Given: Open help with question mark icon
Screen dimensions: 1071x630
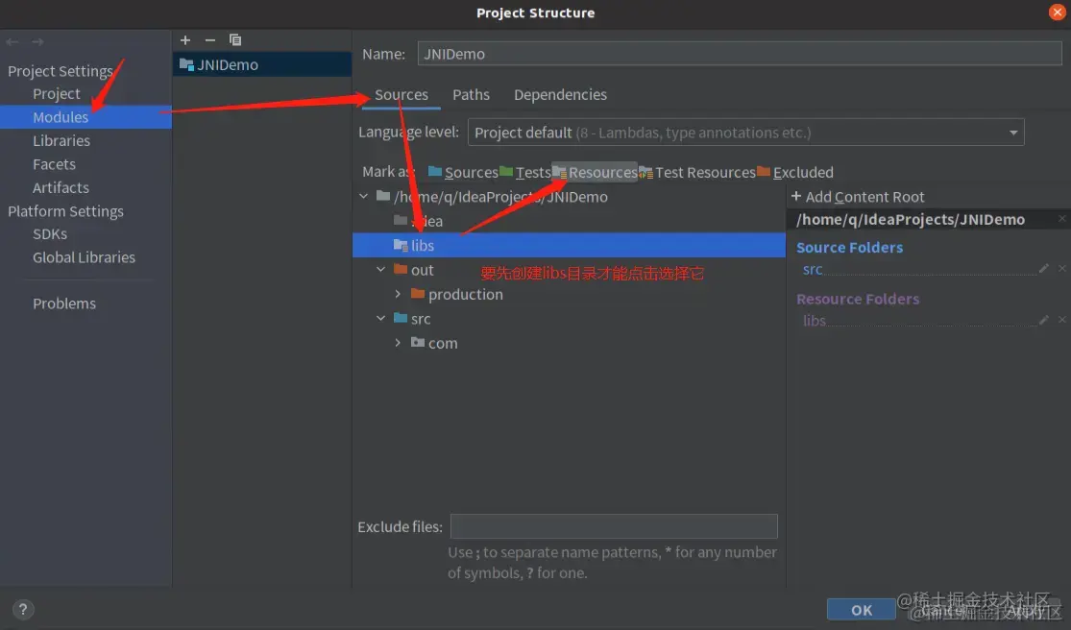Looking at the screenshot, I should [22, 609].
